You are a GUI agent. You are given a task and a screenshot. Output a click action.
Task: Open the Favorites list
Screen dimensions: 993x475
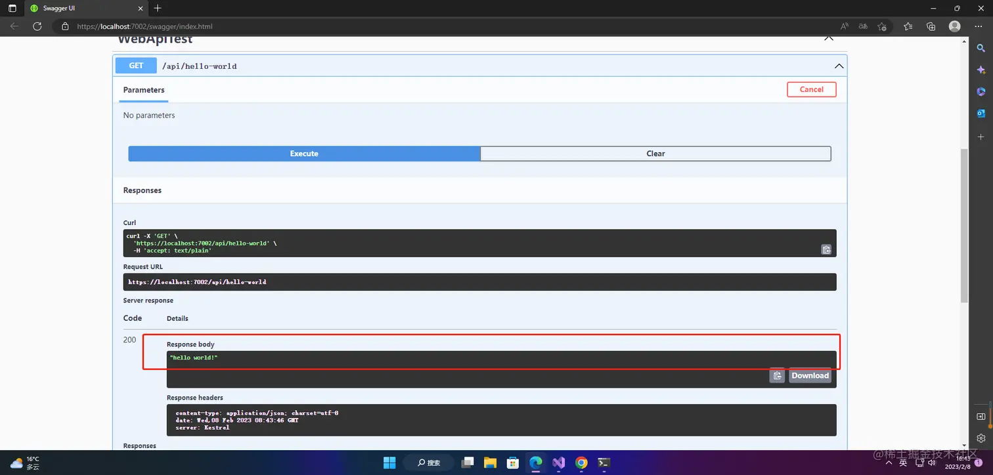coord(908,26)
